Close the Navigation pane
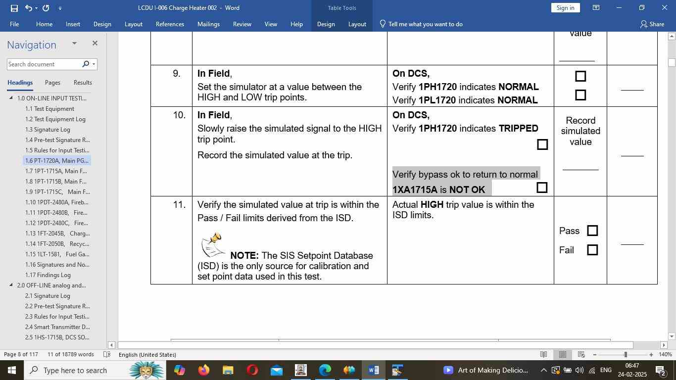676x380 pixels. [95, 44]
